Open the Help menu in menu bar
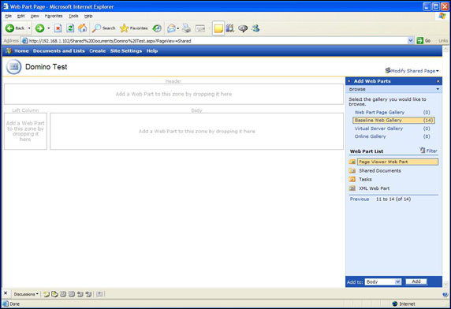The image size is (451, 309). [88, 16]
